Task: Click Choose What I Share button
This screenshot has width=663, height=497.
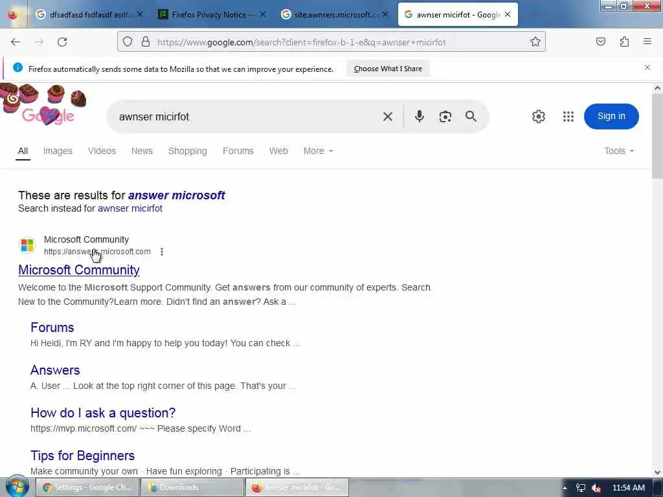Action: pyautogui.click(x=388, y=69)
